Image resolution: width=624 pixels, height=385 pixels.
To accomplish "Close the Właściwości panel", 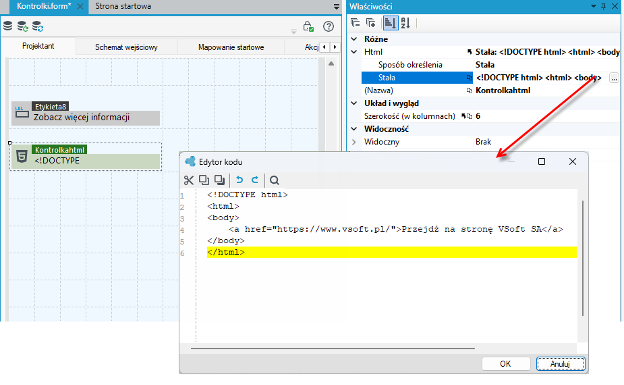I will click(x=615, y=6).
